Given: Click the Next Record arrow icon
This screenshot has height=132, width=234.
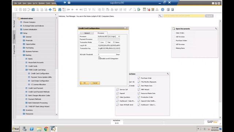Looking at the screenshot, I should pyautogui.click(x=77, y=10).
